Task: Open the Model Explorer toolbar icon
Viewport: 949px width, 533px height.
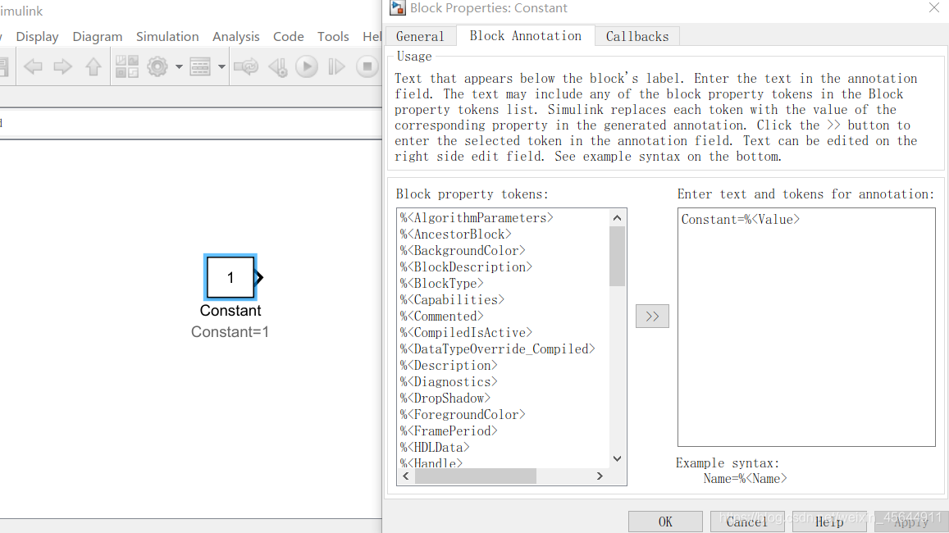Action: coord(200,66)
